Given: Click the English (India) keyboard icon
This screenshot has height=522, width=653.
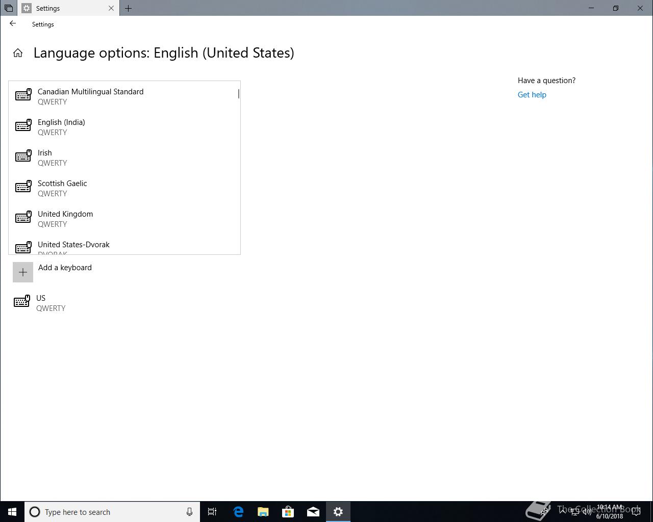Looking at the screenshot, I should pyautogui.click(x=23, y=126).
